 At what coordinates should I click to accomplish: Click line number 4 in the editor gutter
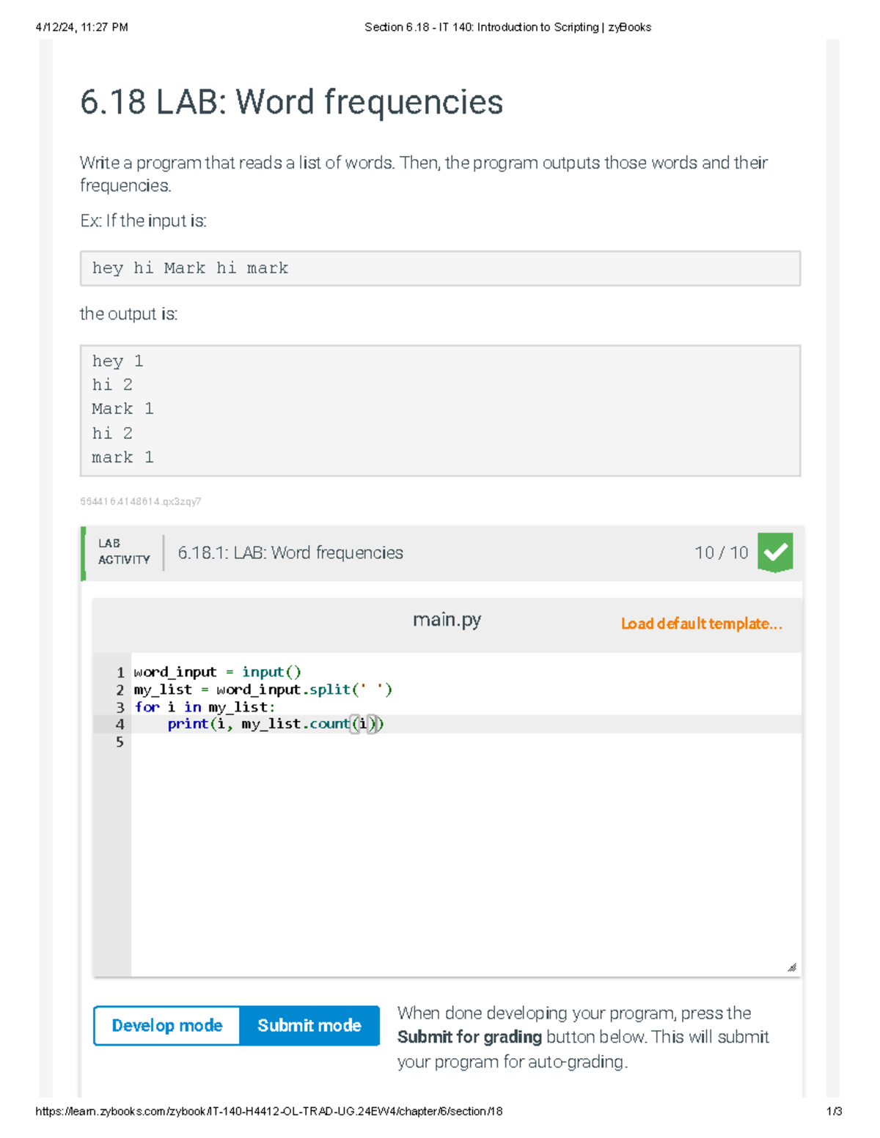pos(120,724)
